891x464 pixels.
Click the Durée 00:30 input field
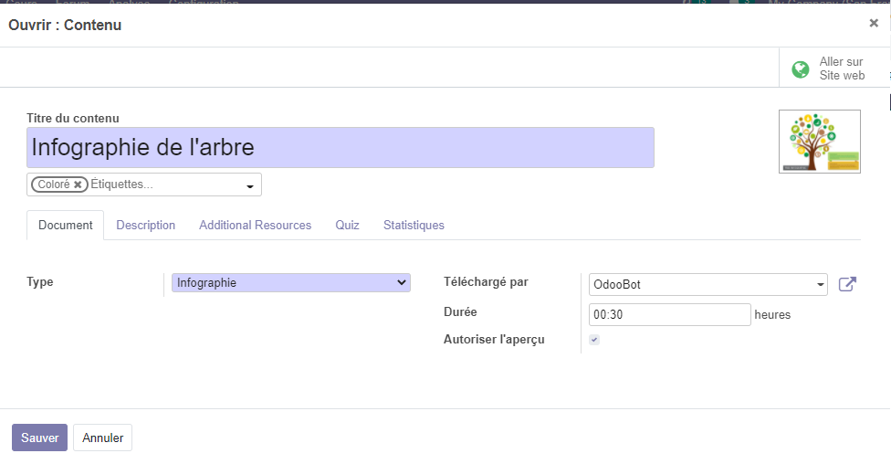tap(669, 315)
